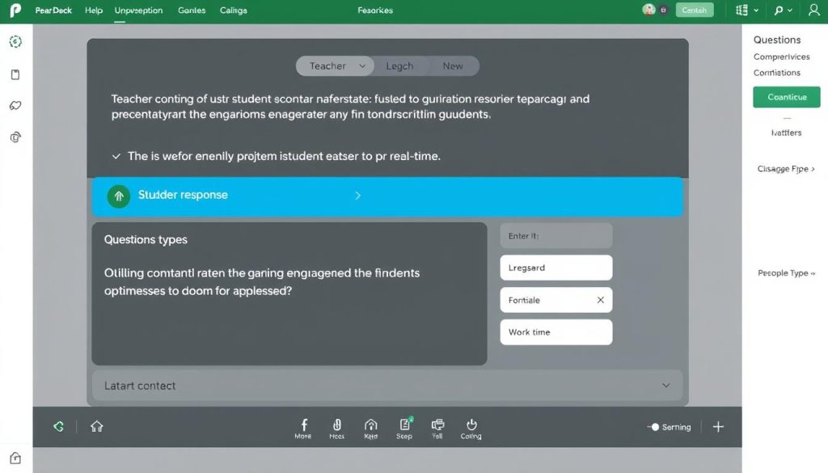
Task: Click the PearDeck logo icon
Action: click(15, 10)
